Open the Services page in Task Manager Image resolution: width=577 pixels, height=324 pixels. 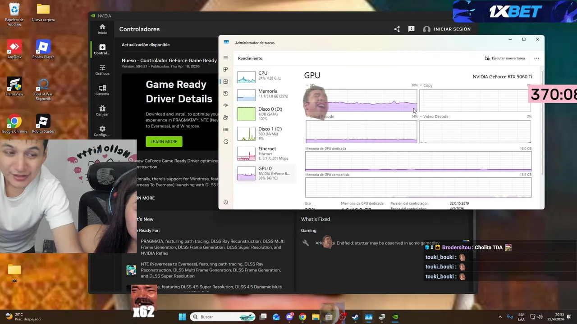click(x=226, y=141)
